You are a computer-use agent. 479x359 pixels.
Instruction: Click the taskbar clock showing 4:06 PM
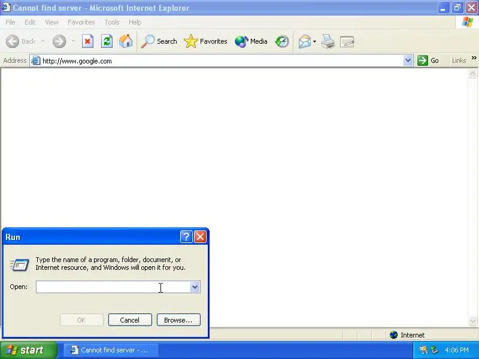click(x=457, y=350)
